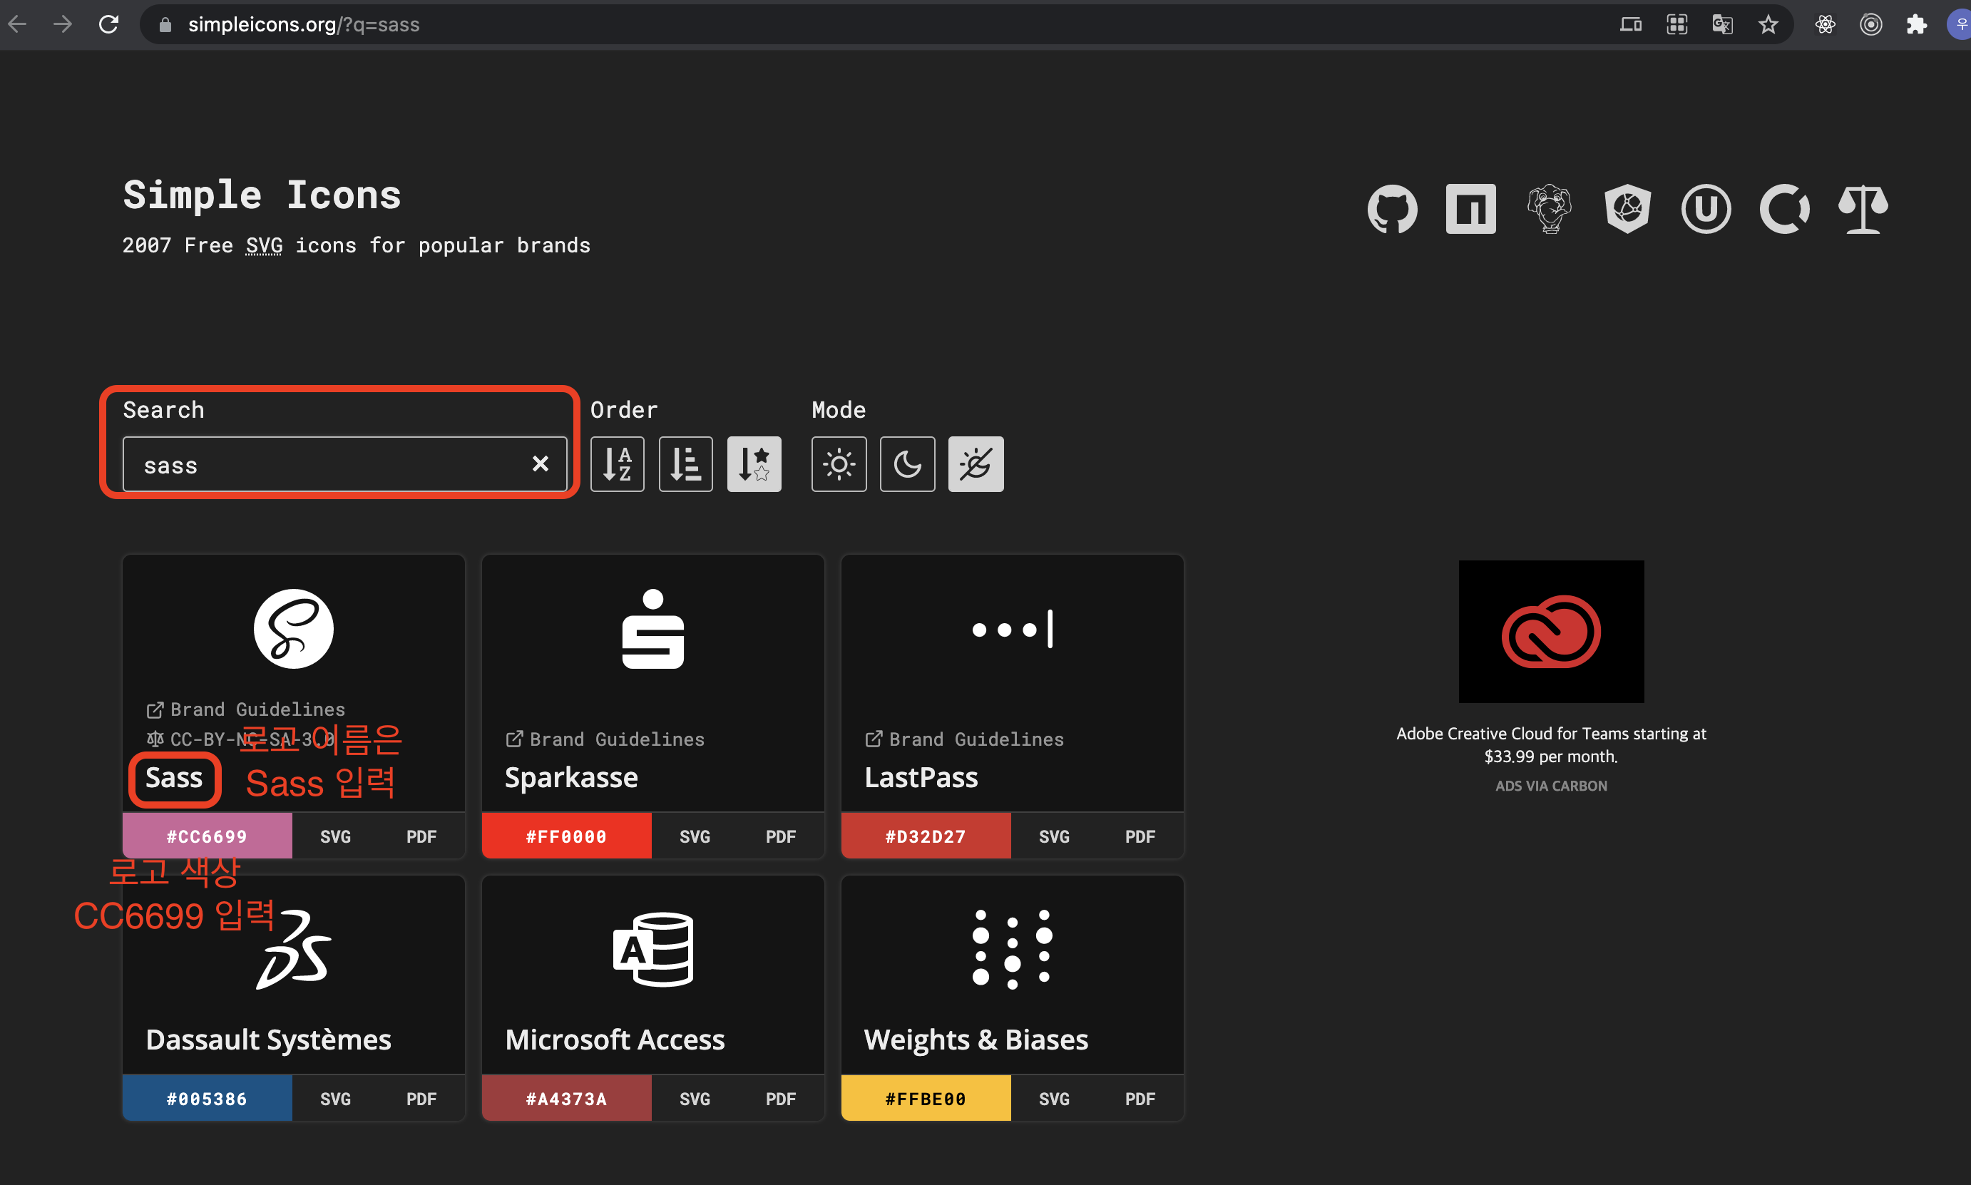Sort icons by search relevance
Screen dimensions: 1971x1185
pos(754,464)
